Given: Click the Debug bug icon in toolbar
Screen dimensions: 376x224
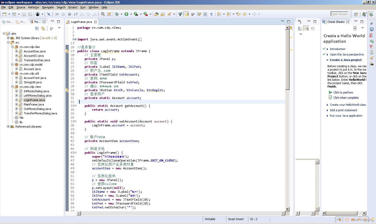Looking at the screenshot, I should pyautogui.click(x=117, y=14).
